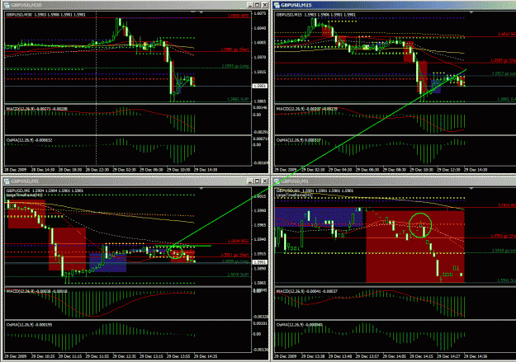Image resolution: width=516 pixels, height=362 pixels.
Task: Click the 1.6075 price on M30 scale
Action: 260,13
